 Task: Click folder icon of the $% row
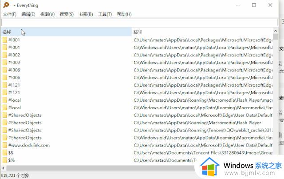click(x=5, y=160)
